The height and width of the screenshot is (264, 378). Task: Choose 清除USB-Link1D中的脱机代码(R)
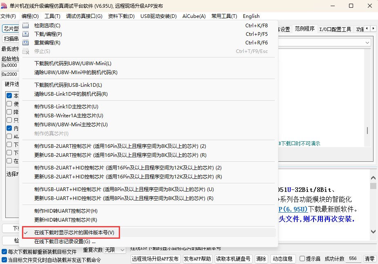149,94
